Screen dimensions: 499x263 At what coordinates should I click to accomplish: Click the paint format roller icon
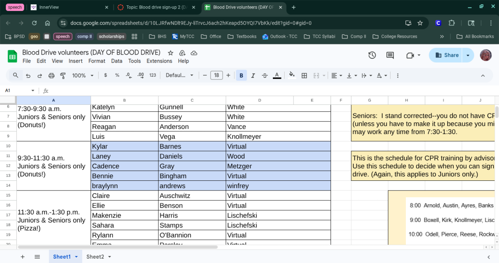coord(63,76)
